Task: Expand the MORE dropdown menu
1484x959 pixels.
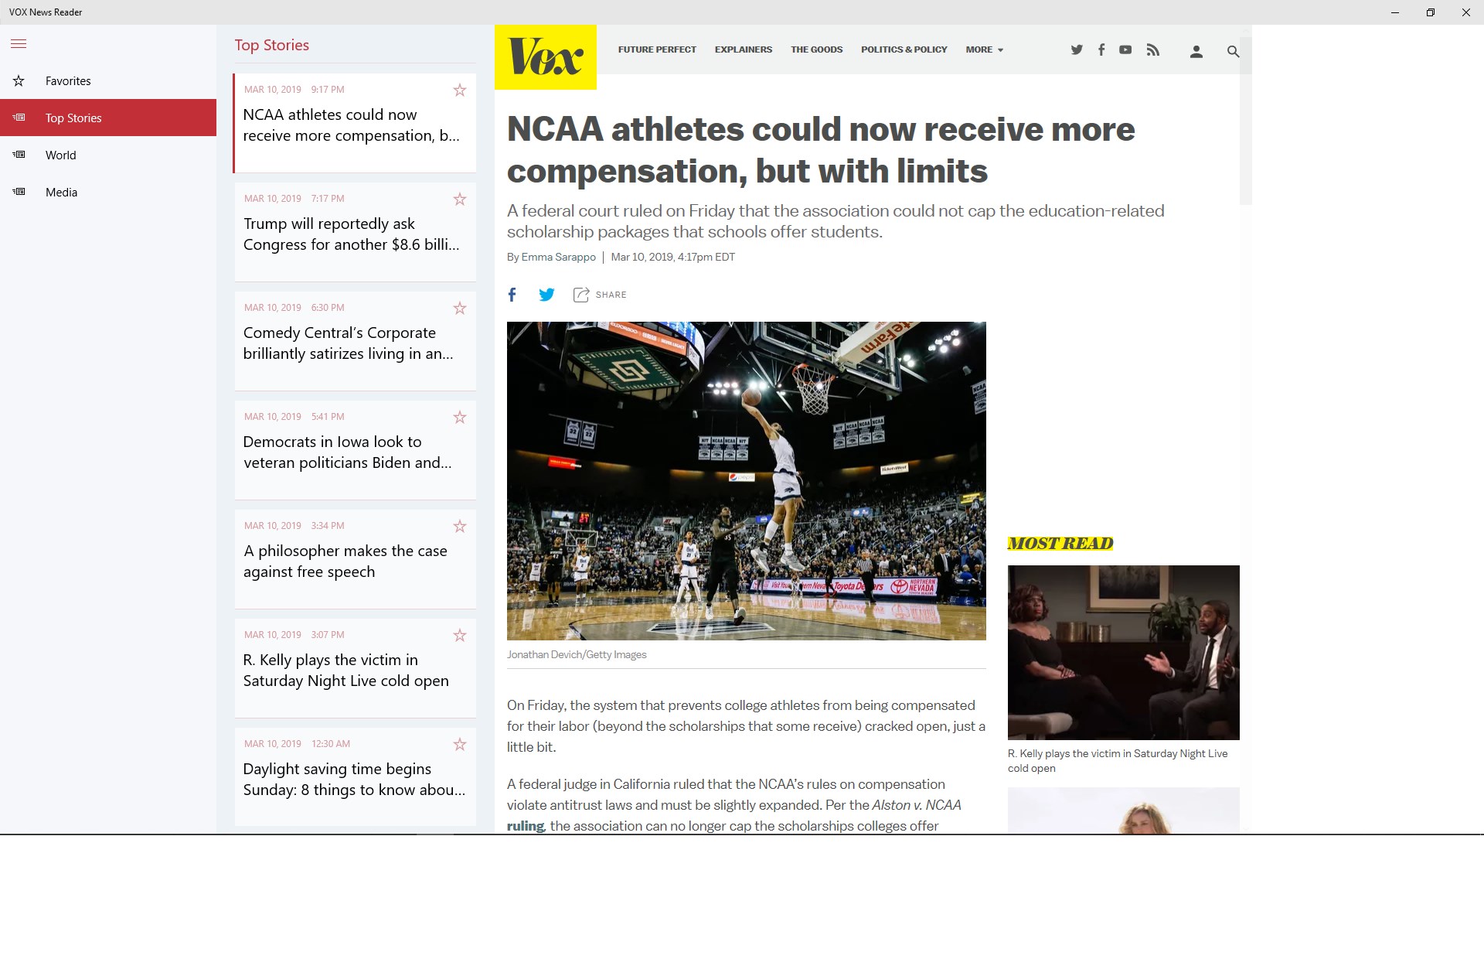Action: pos(984,49)
